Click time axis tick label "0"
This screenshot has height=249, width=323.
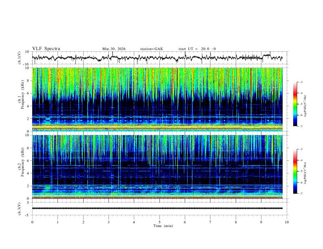coord(32,222)
